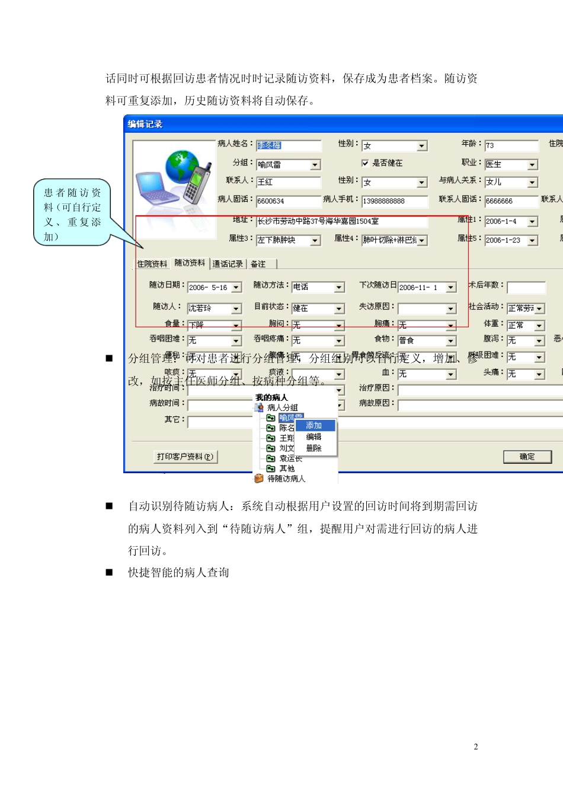Switch to the 住院资料 tab

[x=152, y=264]
